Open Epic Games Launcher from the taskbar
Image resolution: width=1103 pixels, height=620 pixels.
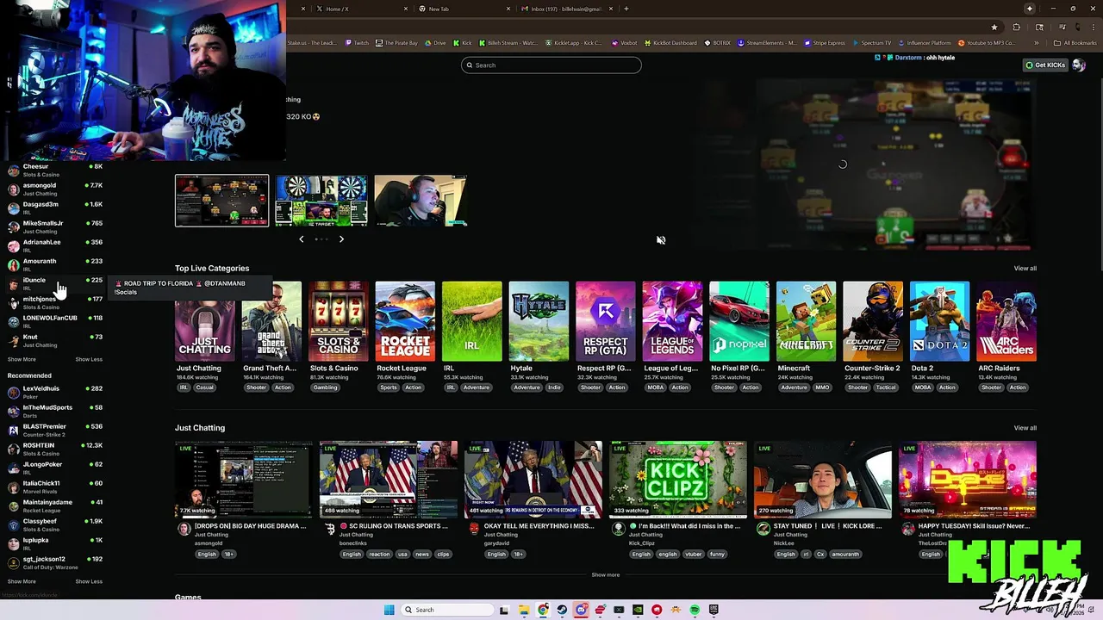pos(714,610)
